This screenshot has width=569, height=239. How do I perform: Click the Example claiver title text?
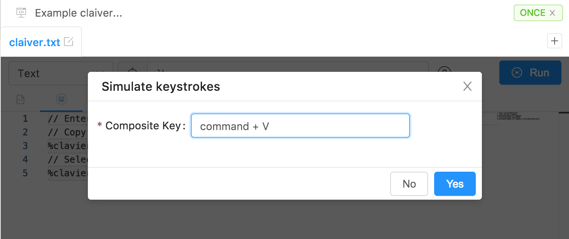coord(78,13)
